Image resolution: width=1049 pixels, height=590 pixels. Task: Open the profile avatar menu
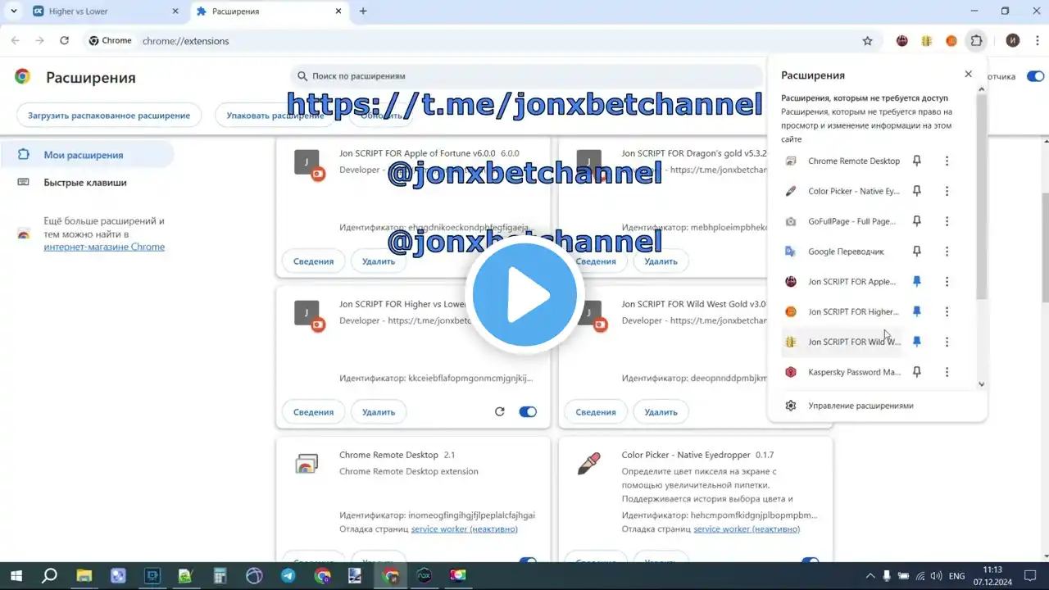(x=1013, y=40)
